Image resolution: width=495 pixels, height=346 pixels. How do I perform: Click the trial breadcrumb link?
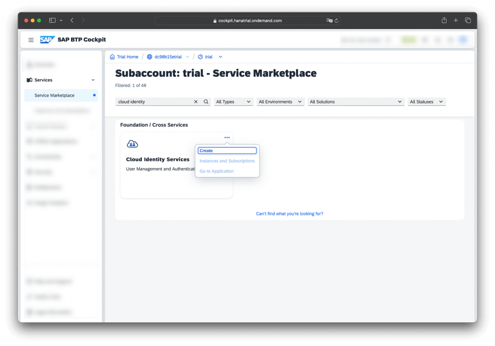click(209, 57)
